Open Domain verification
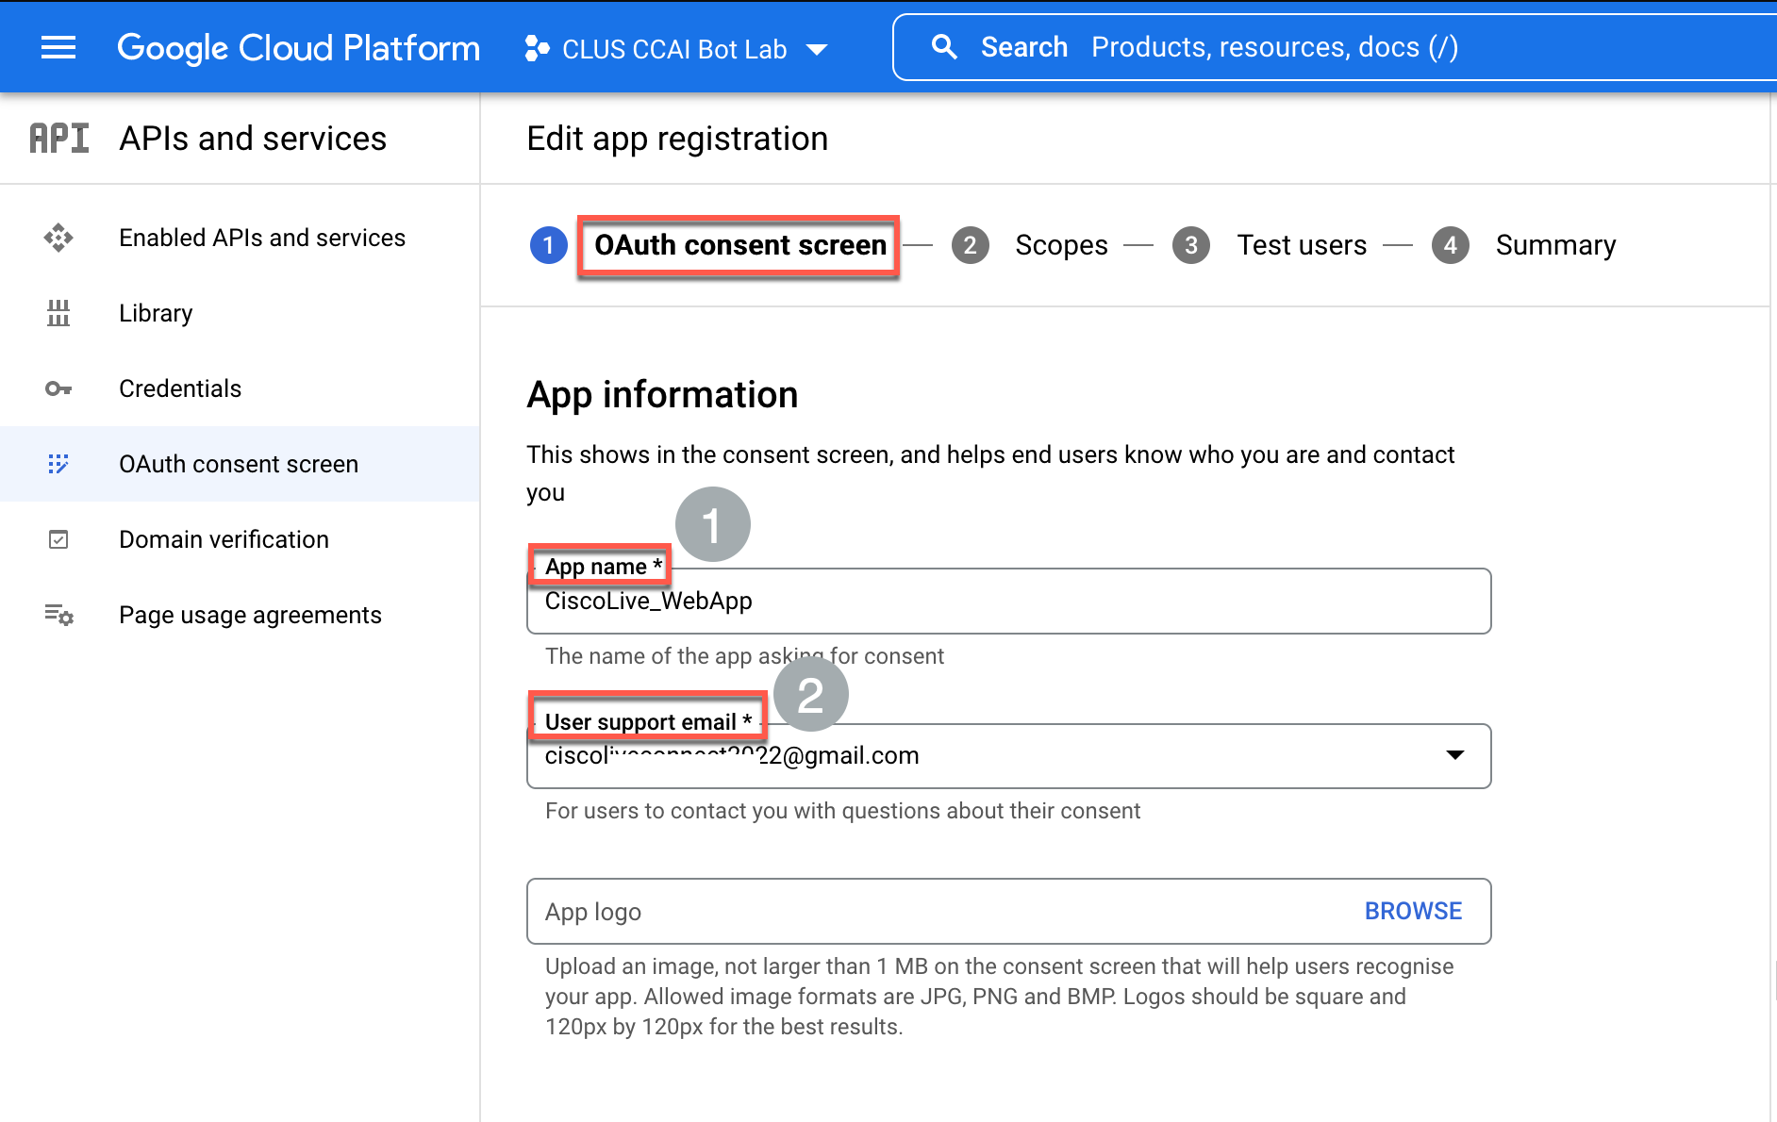 (240, 539)
